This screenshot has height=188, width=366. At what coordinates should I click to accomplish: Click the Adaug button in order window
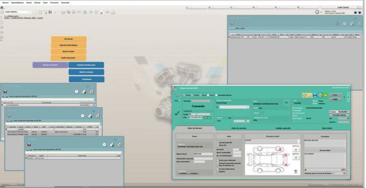[336, 95]
